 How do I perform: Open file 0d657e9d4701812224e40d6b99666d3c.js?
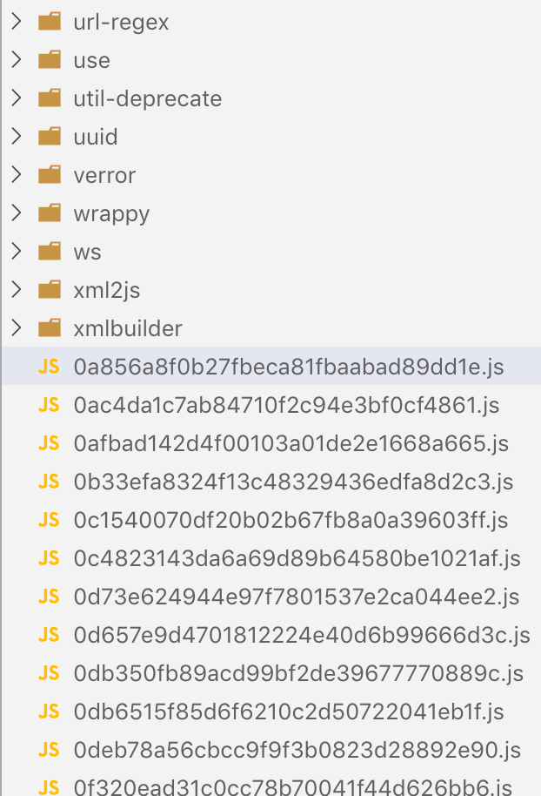pyautogui.click(x=271, y=635)
